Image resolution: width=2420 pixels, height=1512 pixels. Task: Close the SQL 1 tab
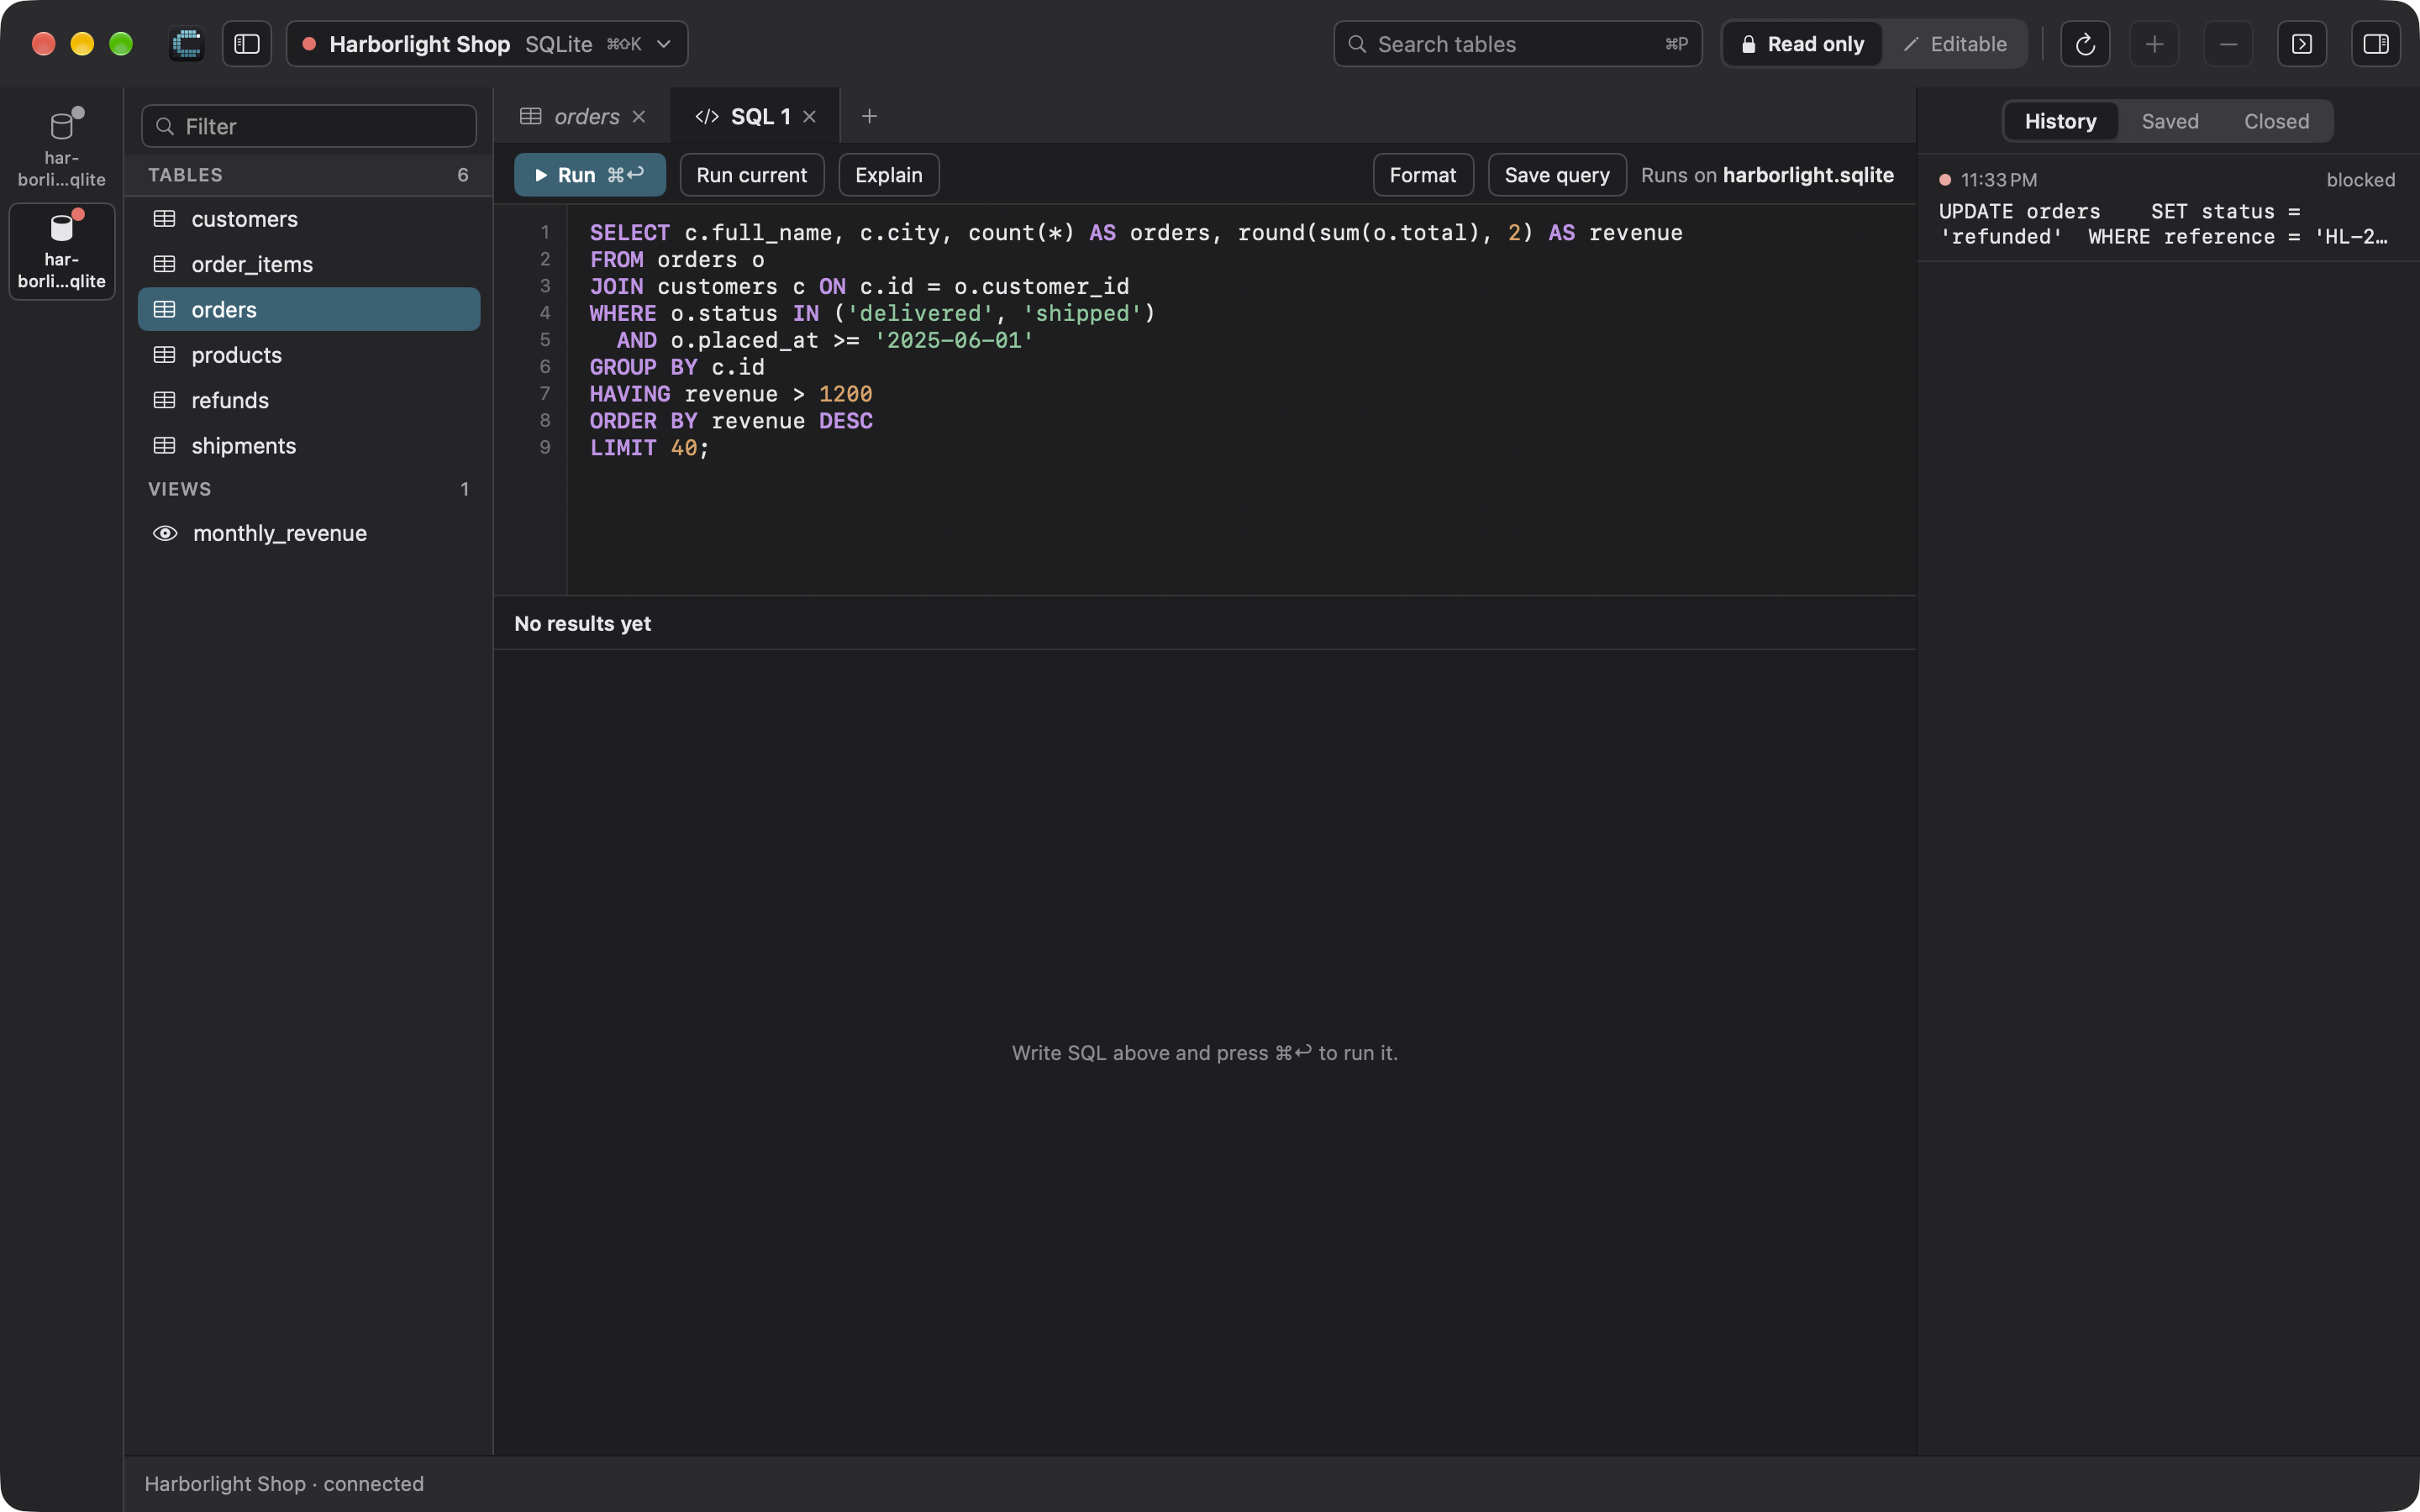810,117
